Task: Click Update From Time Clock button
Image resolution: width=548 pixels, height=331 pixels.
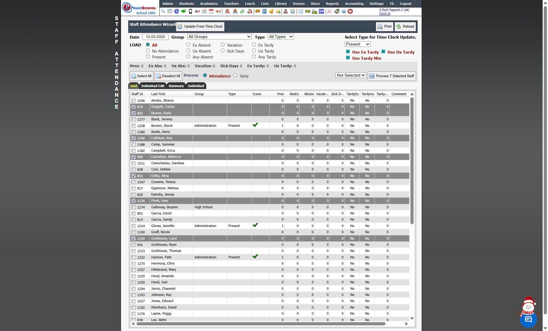Action: [x=200, y=26]
